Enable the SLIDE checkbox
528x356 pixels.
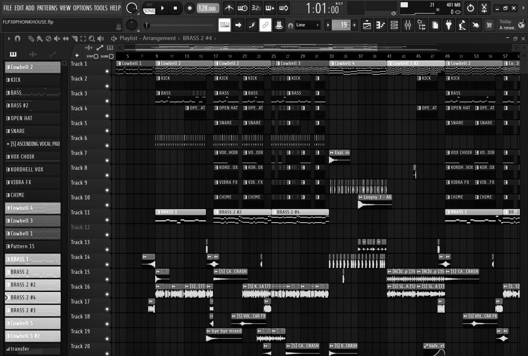tap(111, 56)
